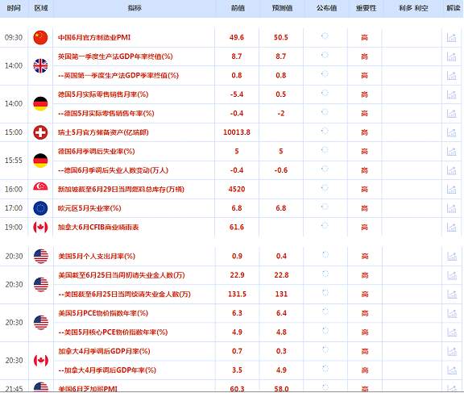Screen dimensions: 464x393
Task: Click the 指标 column header
Action: pos(135,8)
